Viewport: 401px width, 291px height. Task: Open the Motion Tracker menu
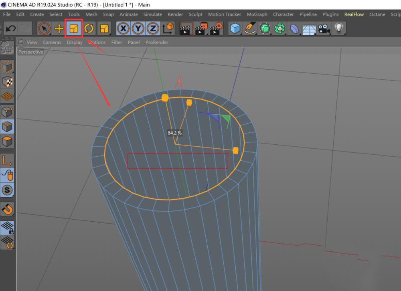(x=225, y=14)
